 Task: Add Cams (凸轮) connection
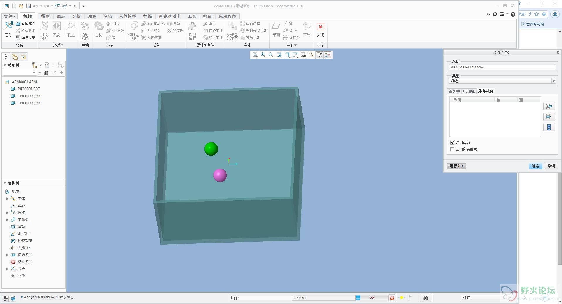pyautogui.click(x=112, y=23)
